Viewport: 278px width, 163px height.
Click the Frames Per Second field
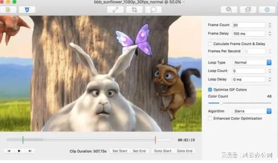pos(254,51)
